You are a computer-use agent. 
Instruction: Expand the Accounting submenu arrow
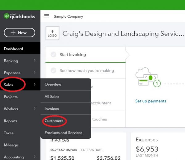[x=35, y=157]
